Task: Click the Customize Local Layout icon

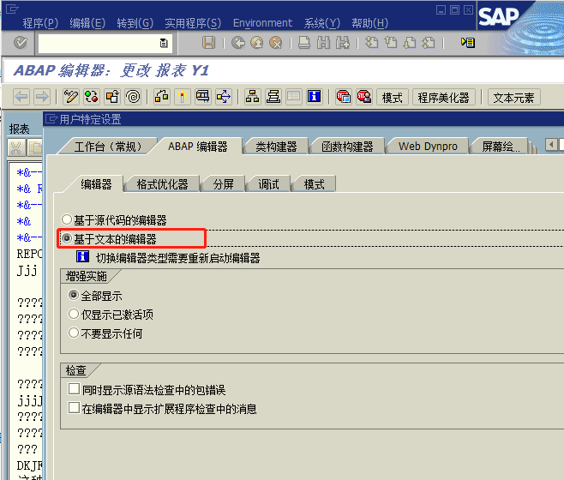Action: (468, 43)
